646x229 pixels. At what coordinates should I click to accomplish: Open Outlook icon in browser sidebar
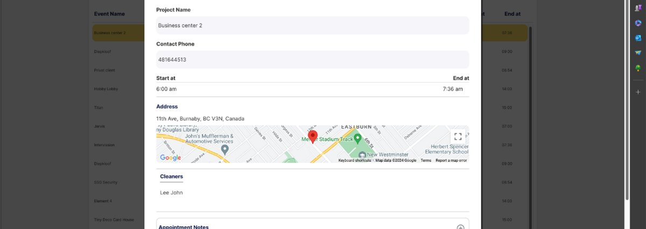point(638,38)
